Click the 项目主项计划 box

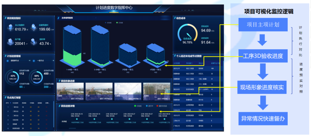click(263, 24)
